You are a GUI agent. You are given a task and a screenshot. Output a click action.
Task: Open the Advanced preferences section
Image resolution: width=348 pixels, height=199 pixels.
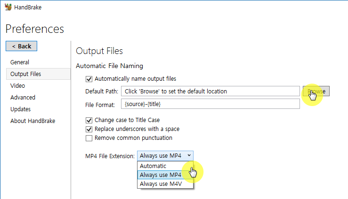tap(23, 97)
